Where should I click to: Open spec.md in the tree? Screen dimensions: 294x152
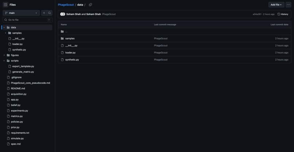16,144
